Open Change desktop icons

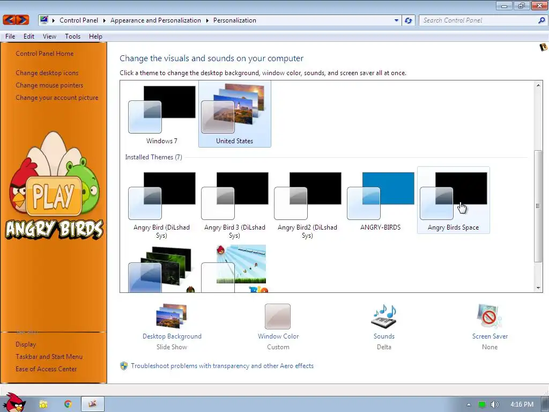47,73
